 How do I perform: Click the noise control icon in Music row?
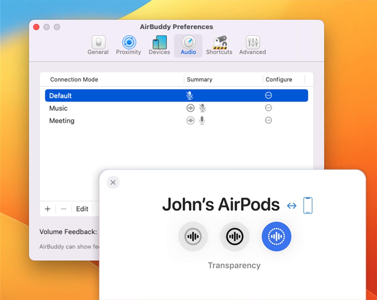pyautogui.click(x=190, y=108)
